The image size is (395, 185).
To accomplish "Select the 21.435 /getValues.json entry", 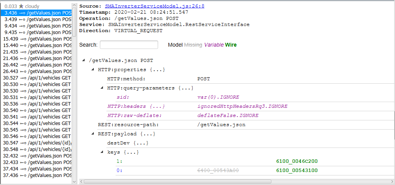I will point(36,52).
